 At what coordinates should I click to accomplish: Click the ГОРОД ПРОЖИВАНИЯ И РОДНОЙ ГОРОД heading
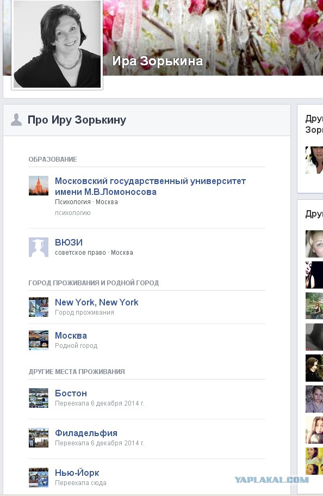tap(94, 283)
